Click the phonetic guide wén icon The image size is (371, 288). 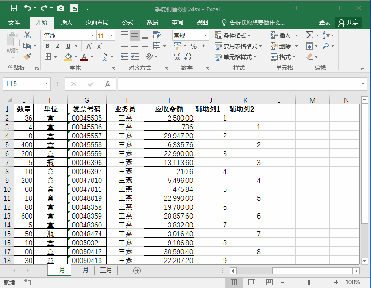104,57
